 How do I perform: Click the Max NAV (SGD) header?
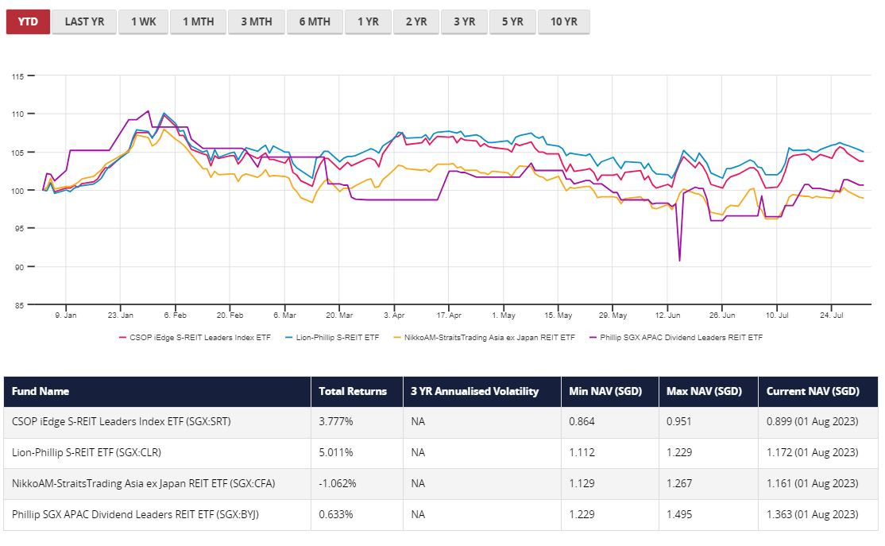[x=709, y=391]
